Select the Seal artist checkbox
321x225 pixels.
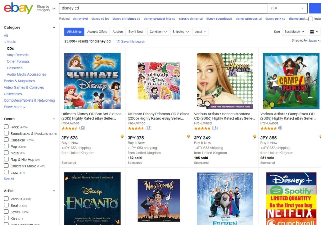pos(6,205)
